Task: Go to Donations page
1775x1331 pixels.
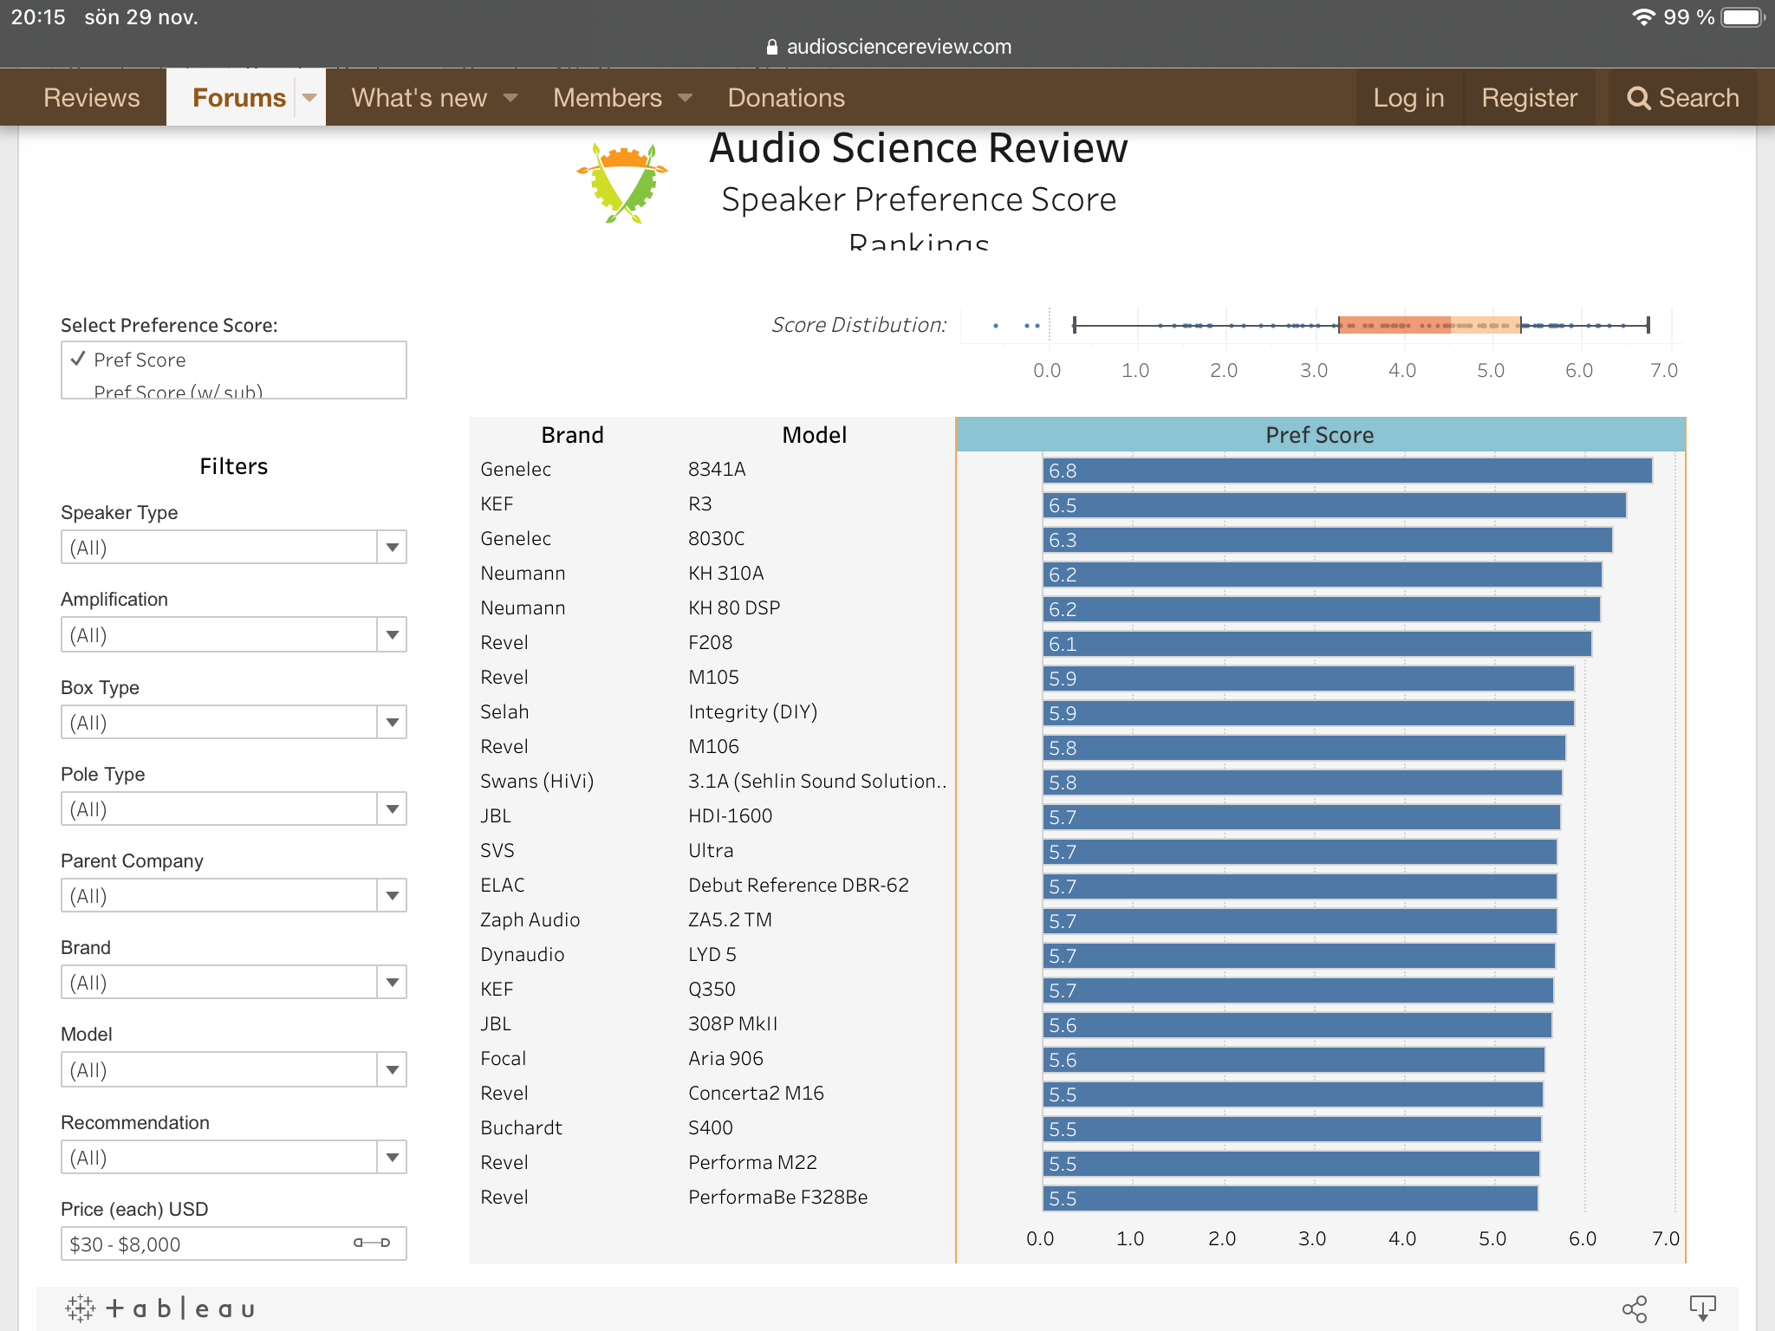Action: click(x=786, y=98)
